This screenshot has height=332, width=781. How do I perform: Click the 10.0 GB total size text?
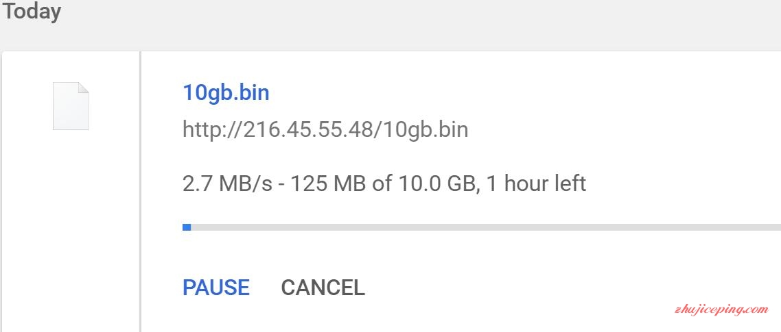coord(431,183)
